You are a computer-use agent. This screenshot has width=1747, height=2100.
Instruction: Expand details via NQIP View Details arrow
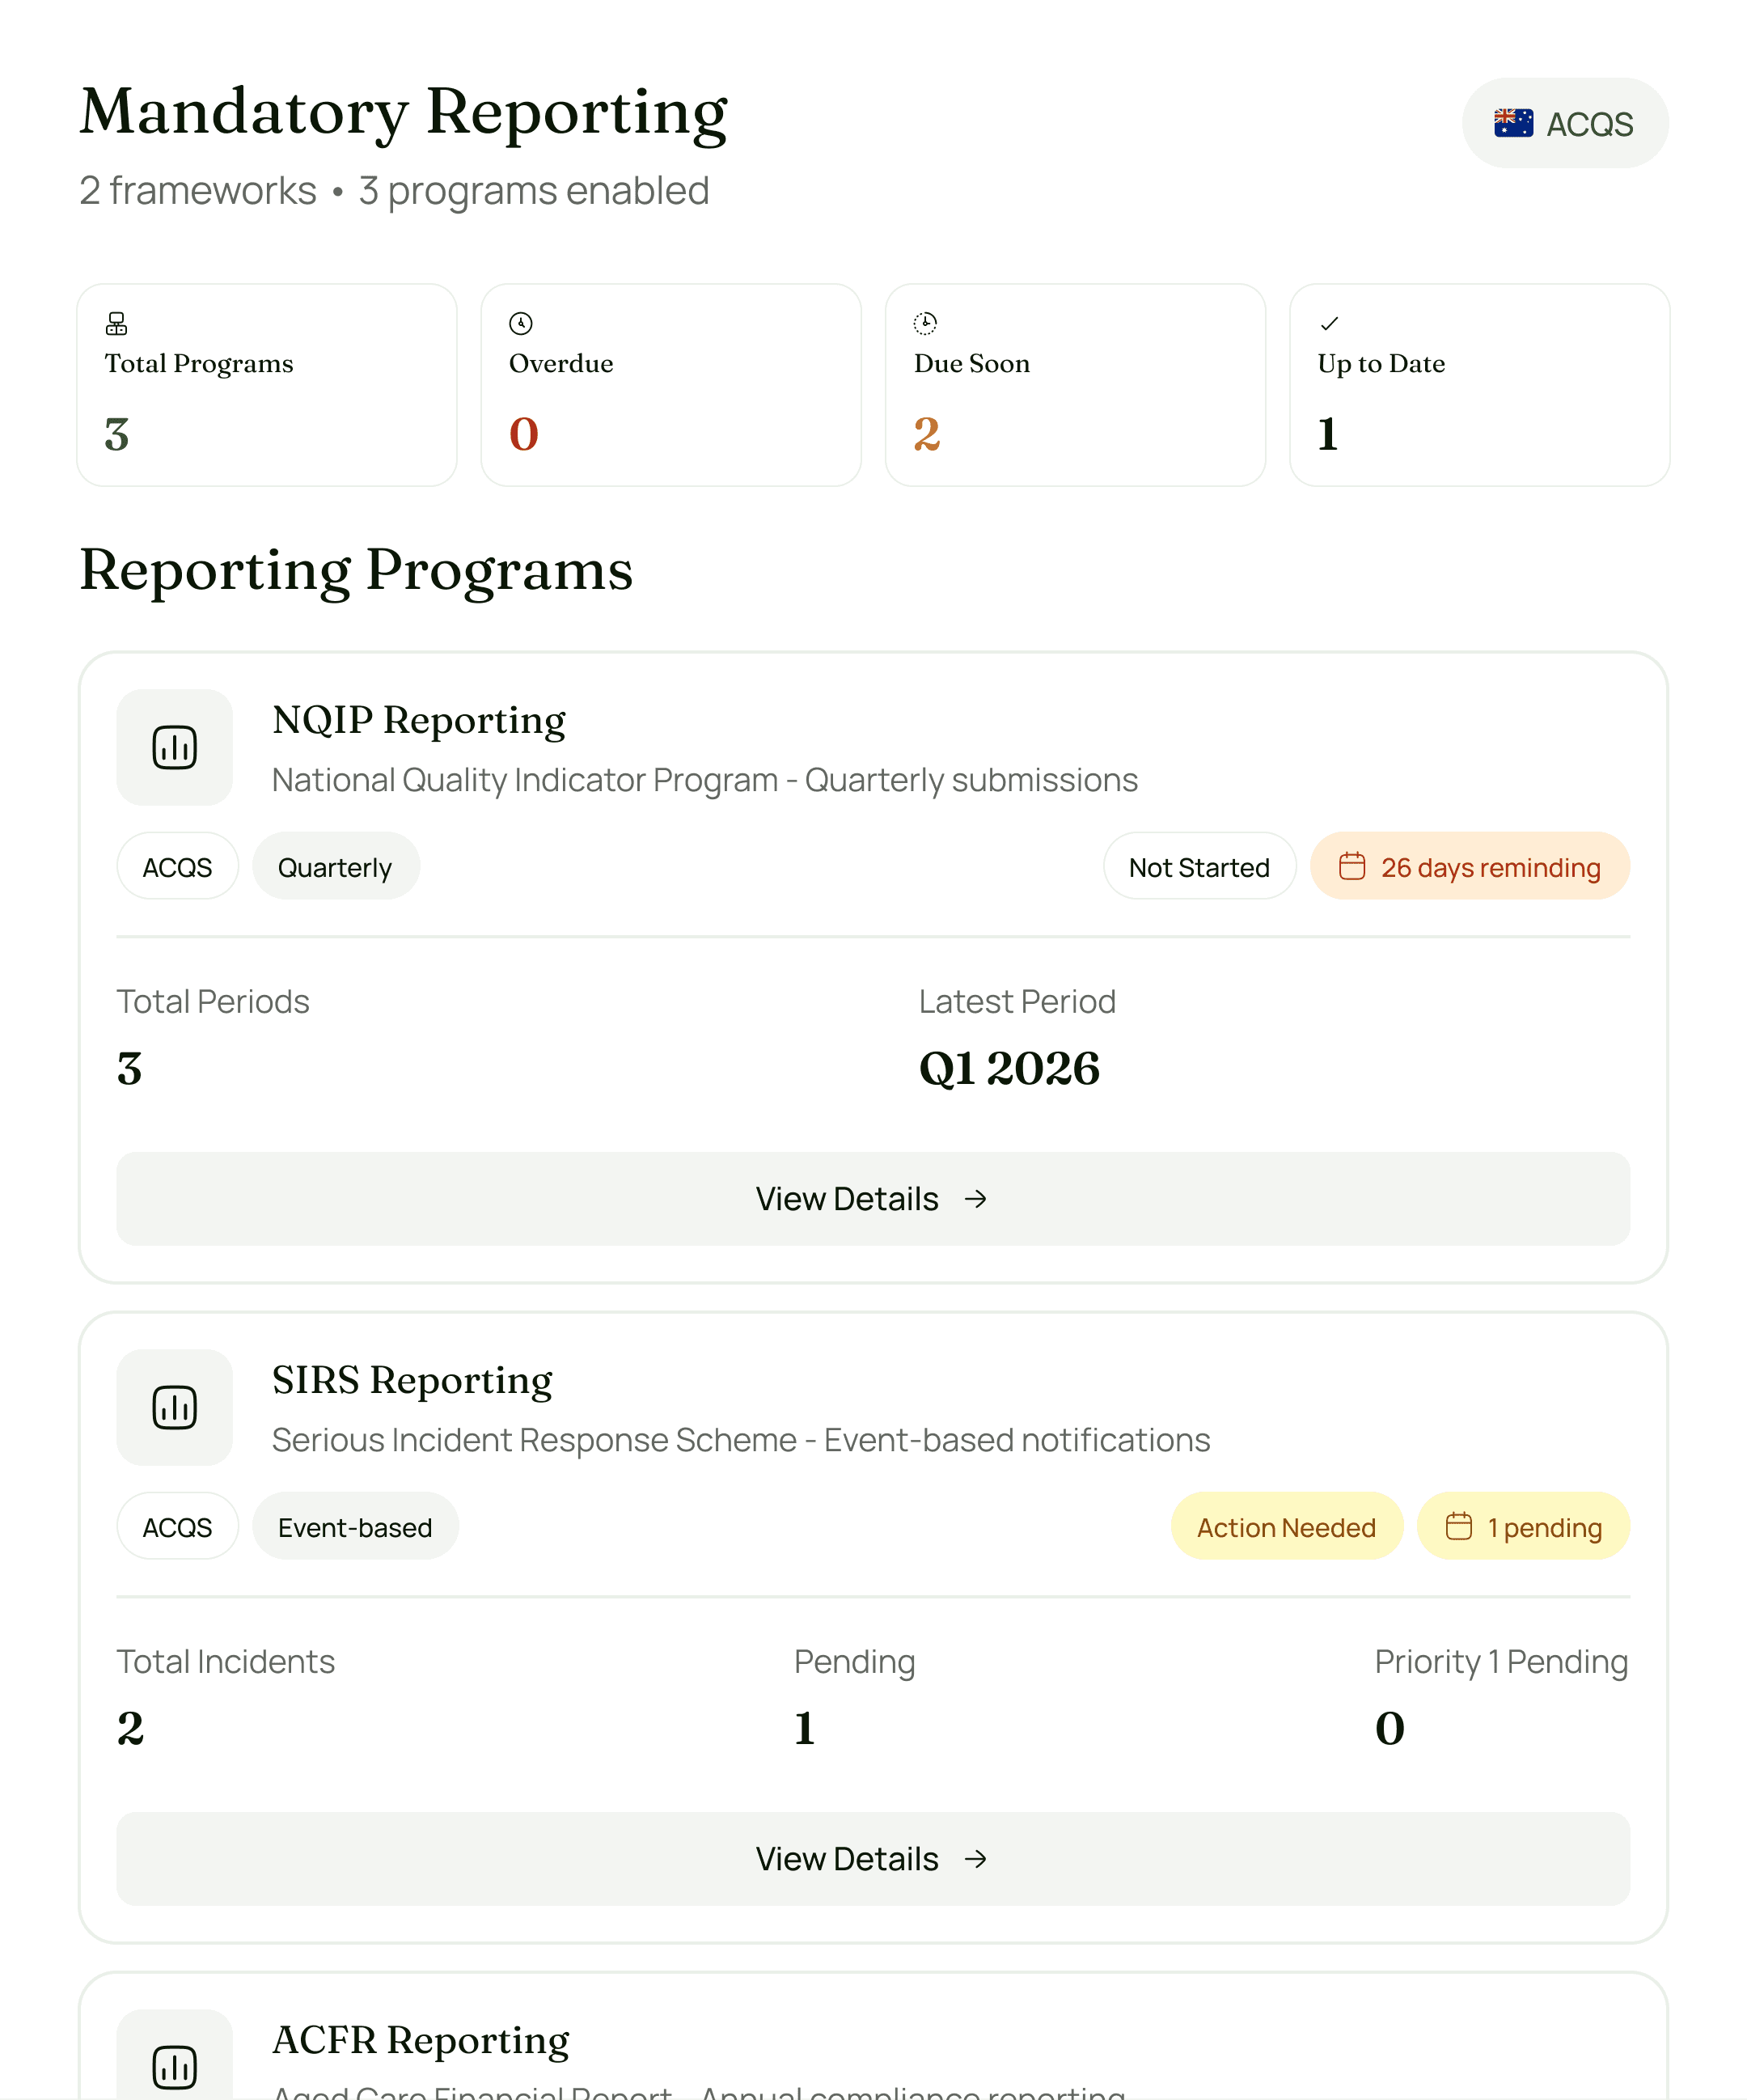[976, 1198]
